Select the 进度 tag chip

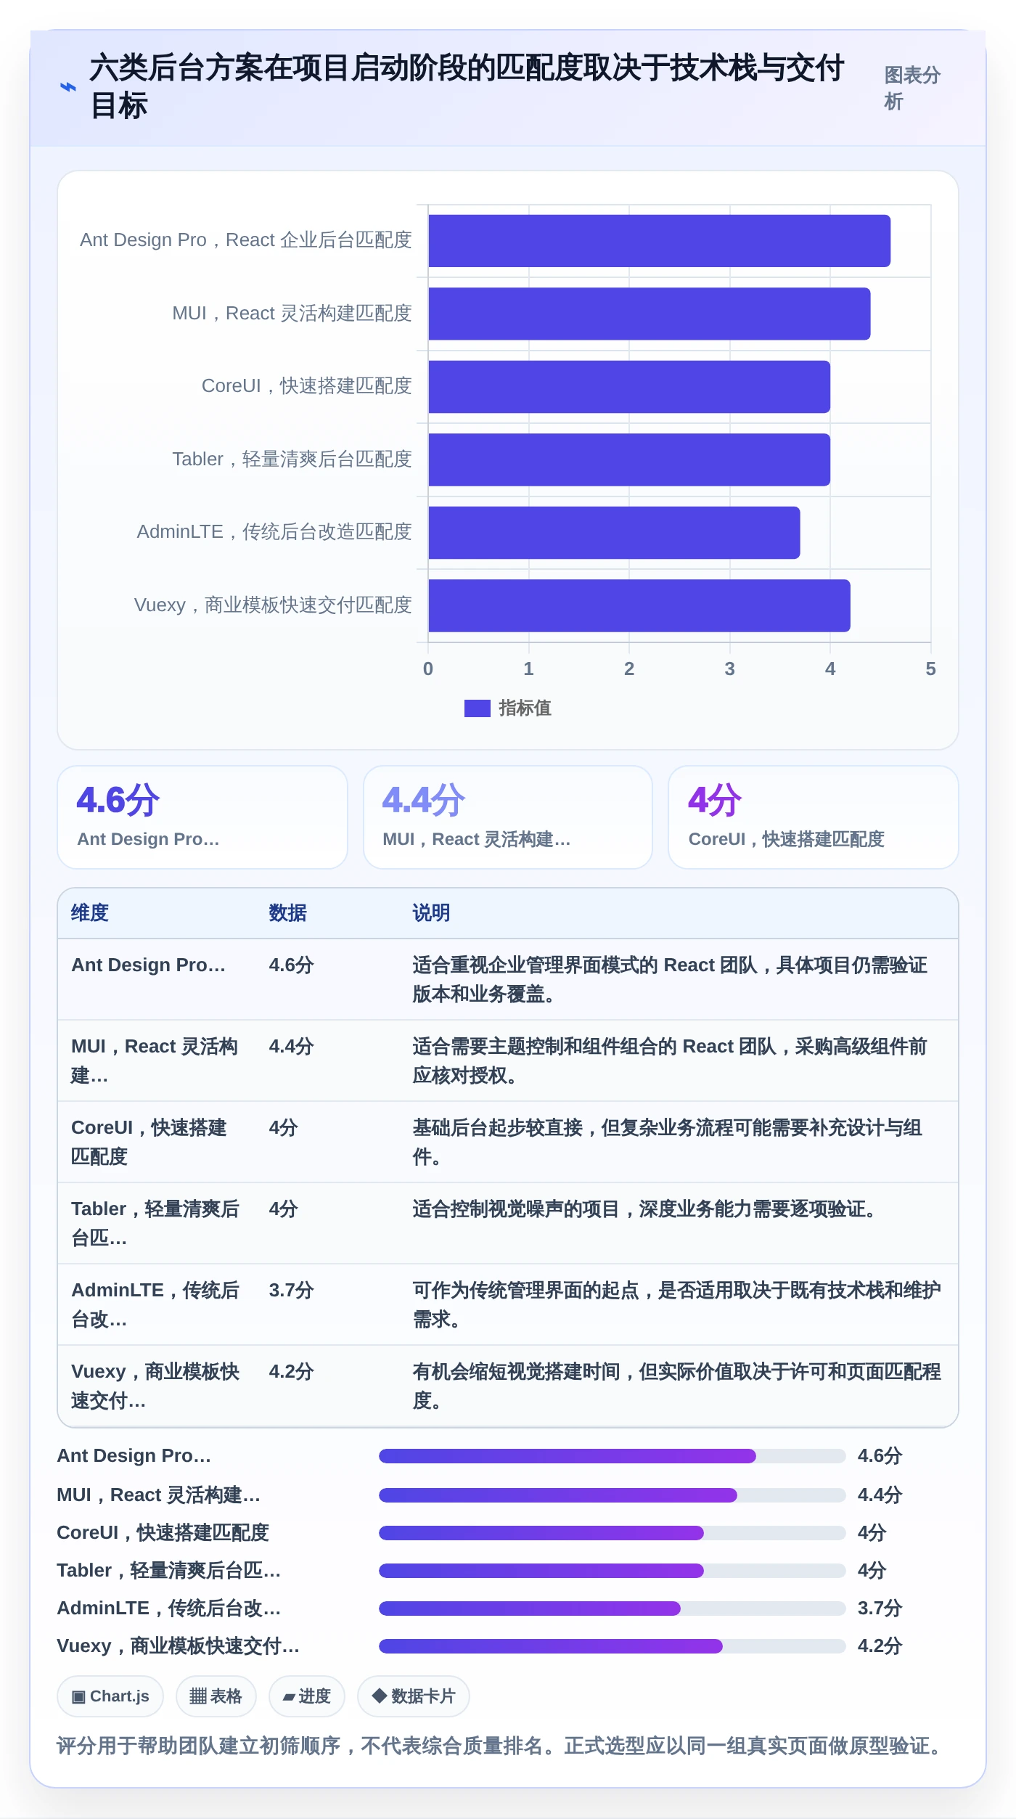[x=306, y=1696]
